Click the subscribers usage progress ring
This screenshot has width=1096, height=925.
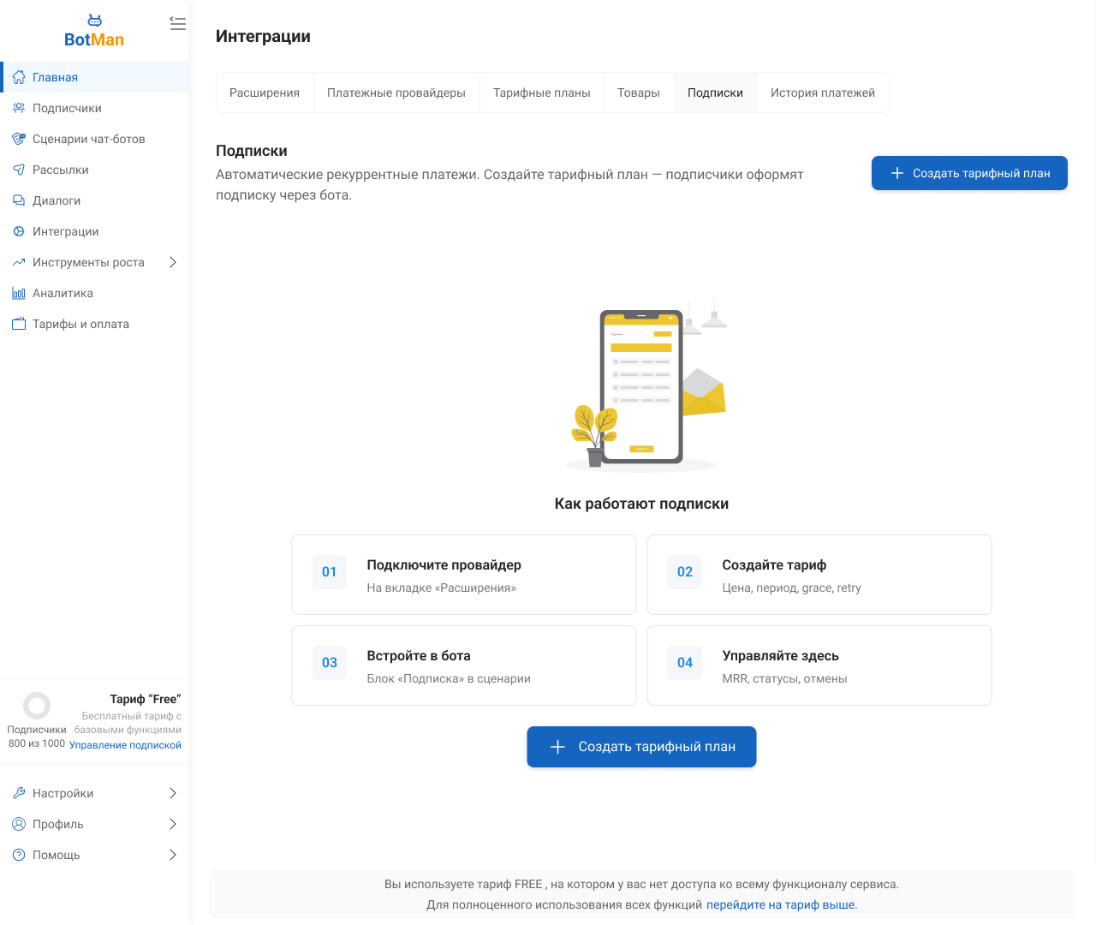[37, 706]
